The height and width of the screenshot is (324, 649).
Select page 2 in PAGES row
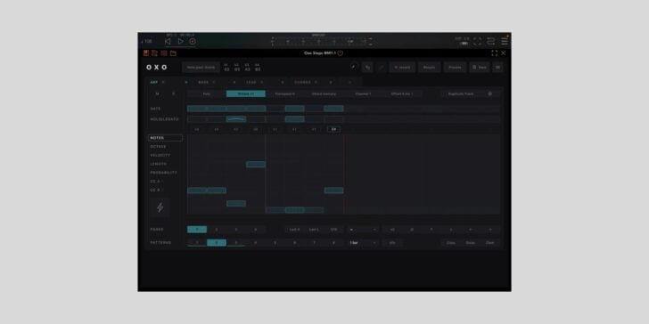coord(217,230)
